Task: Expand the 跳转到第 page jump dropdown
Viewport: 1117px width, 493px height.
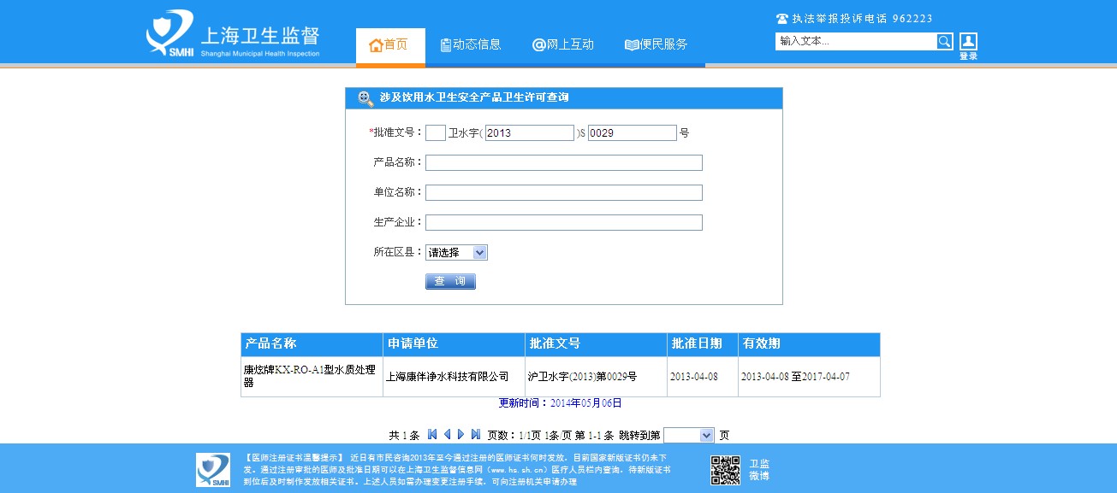Action: [x=688, y=435]
